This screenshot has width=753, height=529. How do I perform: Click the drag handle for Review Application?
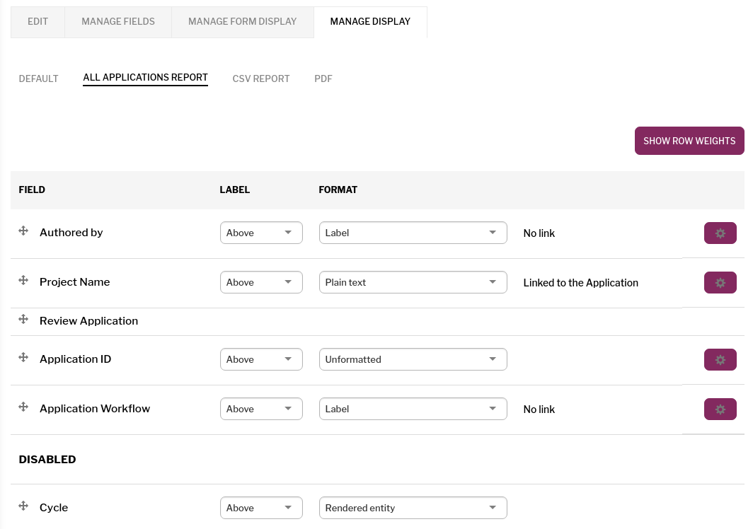(x=23, y=319)
